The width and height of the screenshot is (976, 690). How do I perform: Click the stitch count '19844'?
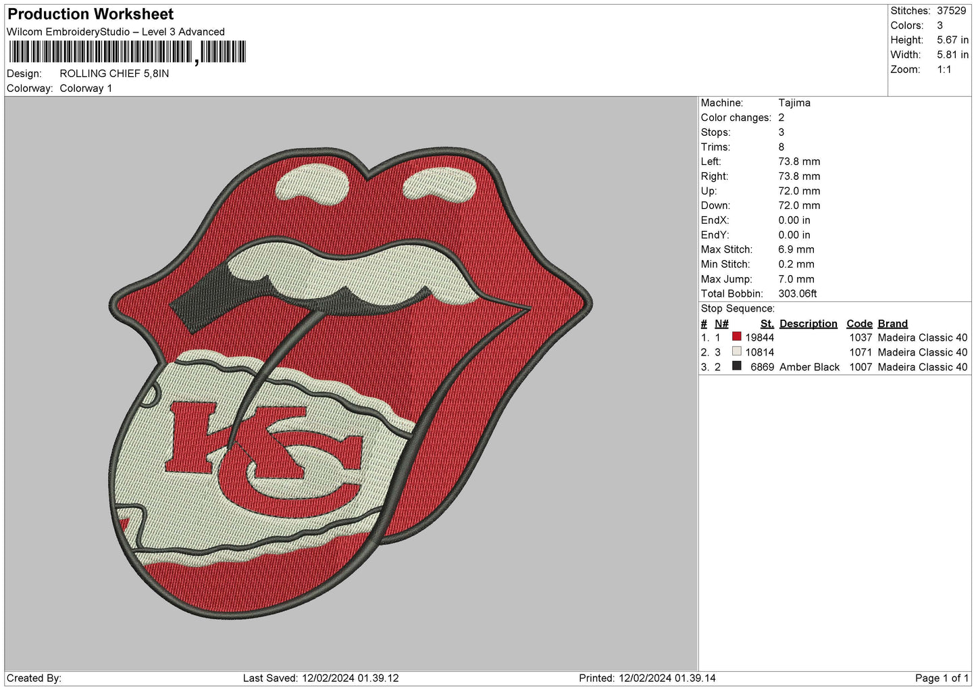(760, 337)
